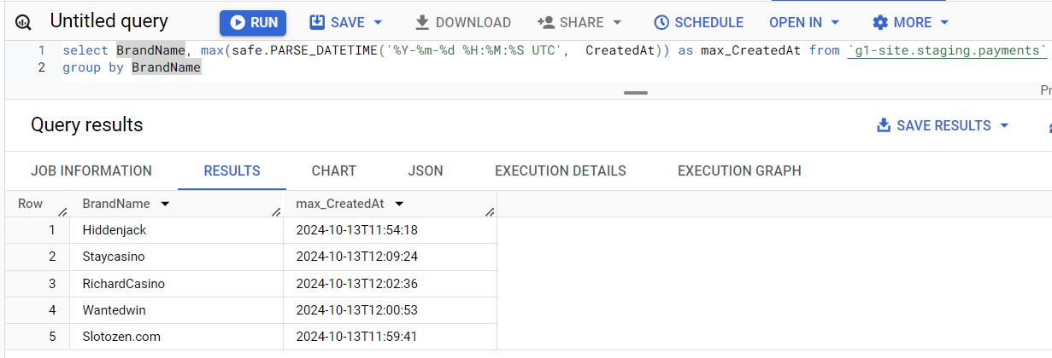The image size is (1052, 358).
Task: Open the MORE settings menu
Action: coord(910,23)
